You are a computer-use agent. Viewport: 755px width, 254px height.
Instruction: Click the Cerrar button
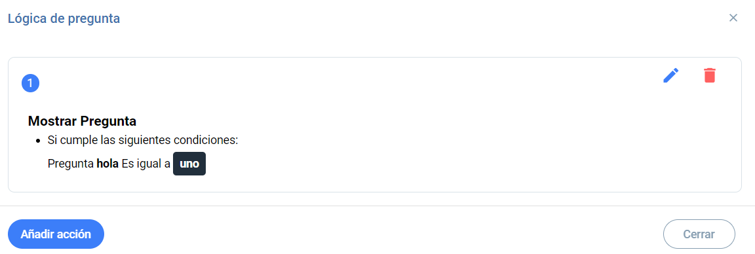[699, 234]
